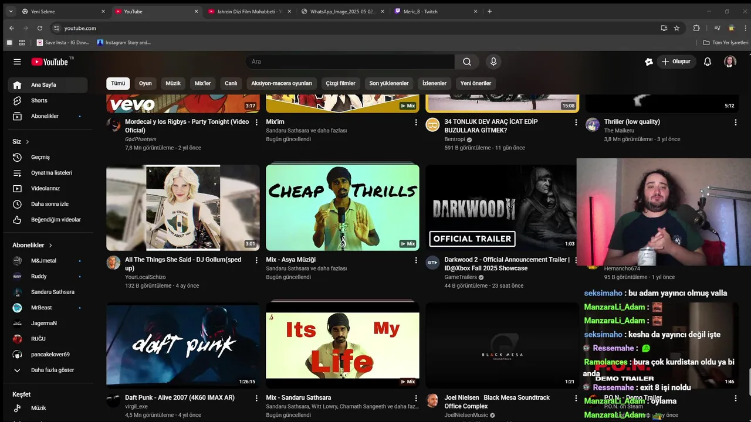The width and height of the screenshot is (751, 422).
Task: Open options for All The Things She Said
Action: point(256,260)
